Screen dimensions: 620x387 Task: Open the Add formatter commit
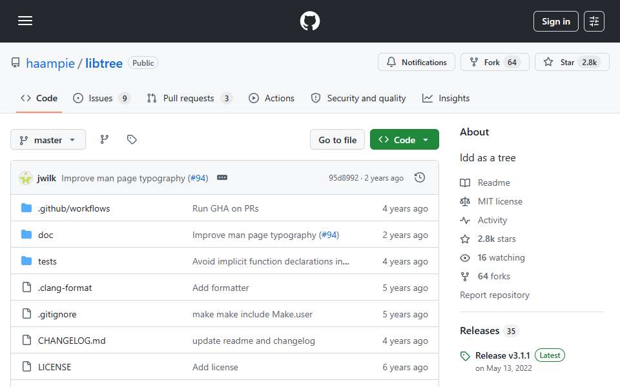(x=221, y=288)
